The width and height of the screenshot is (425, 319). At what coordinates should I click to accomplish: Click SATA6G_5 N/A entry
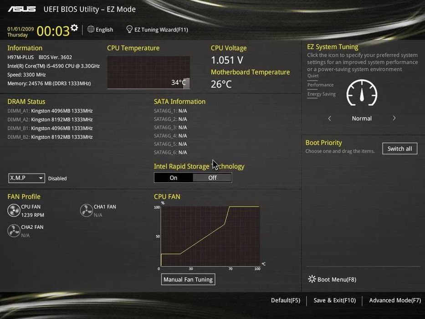click(x=170, y=144)
